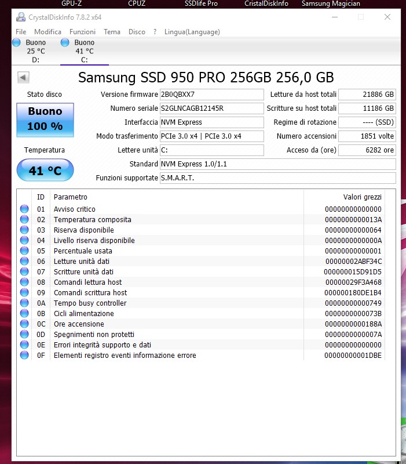Click the blue status orb for drive C:

(65, 42)
